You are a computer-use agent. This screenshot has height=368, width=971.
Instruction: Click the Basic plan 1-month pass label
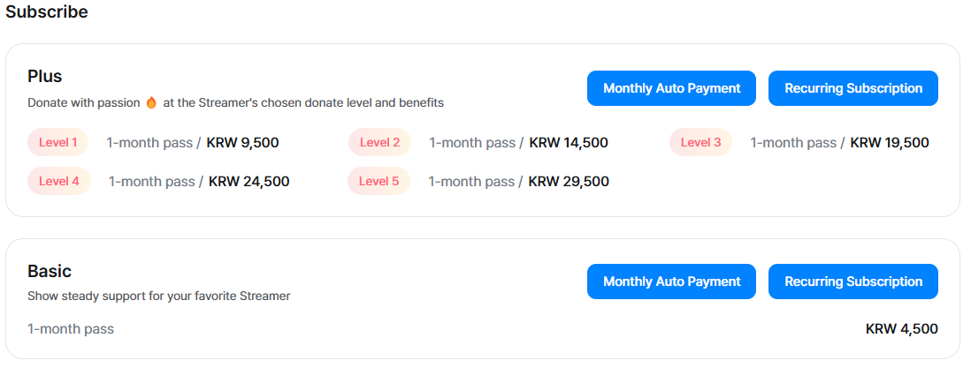(71, 329)
